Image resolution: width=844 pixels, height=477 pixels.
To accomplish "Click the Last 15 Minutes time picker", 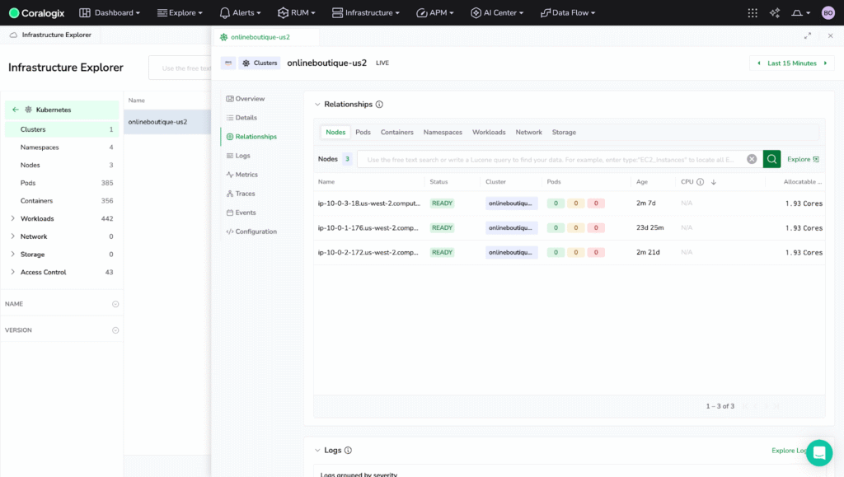I will click(x=791, y=63).
